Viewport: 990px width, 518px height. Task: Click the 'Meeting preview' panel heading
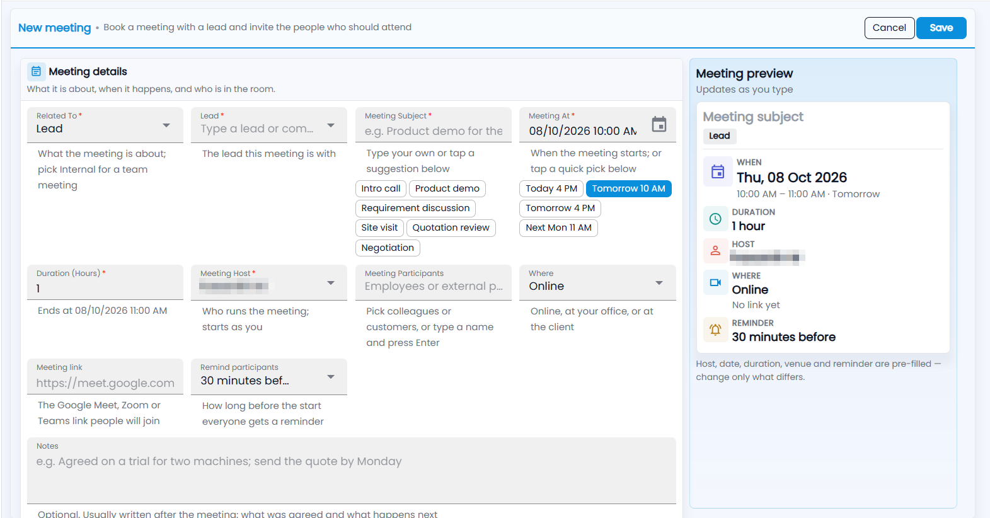coord(744,74)
